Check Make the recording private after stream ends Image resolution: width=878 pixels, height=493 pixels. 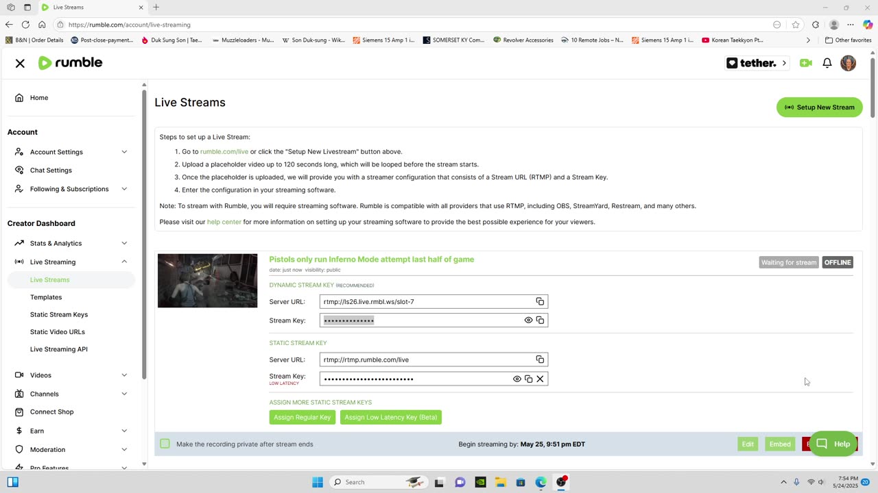click(x=165, y=444)
